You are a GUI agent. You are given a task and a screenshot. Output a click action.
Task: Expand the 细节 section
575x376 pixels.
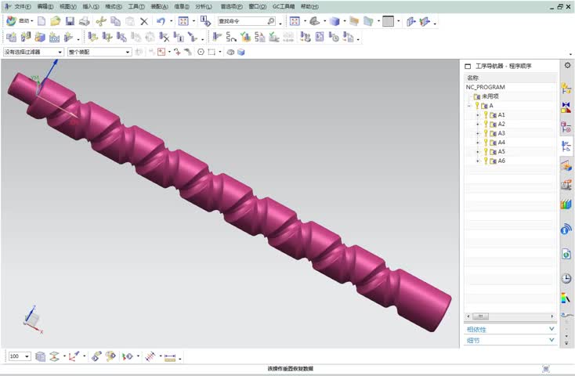click(510, 341)
